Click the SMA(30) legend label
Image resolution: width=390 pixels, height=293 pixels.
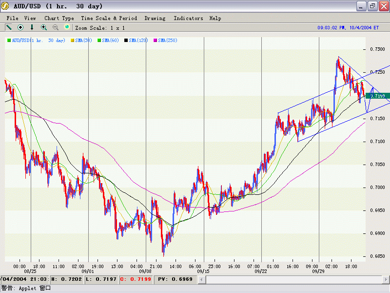(x=84, y=40)
